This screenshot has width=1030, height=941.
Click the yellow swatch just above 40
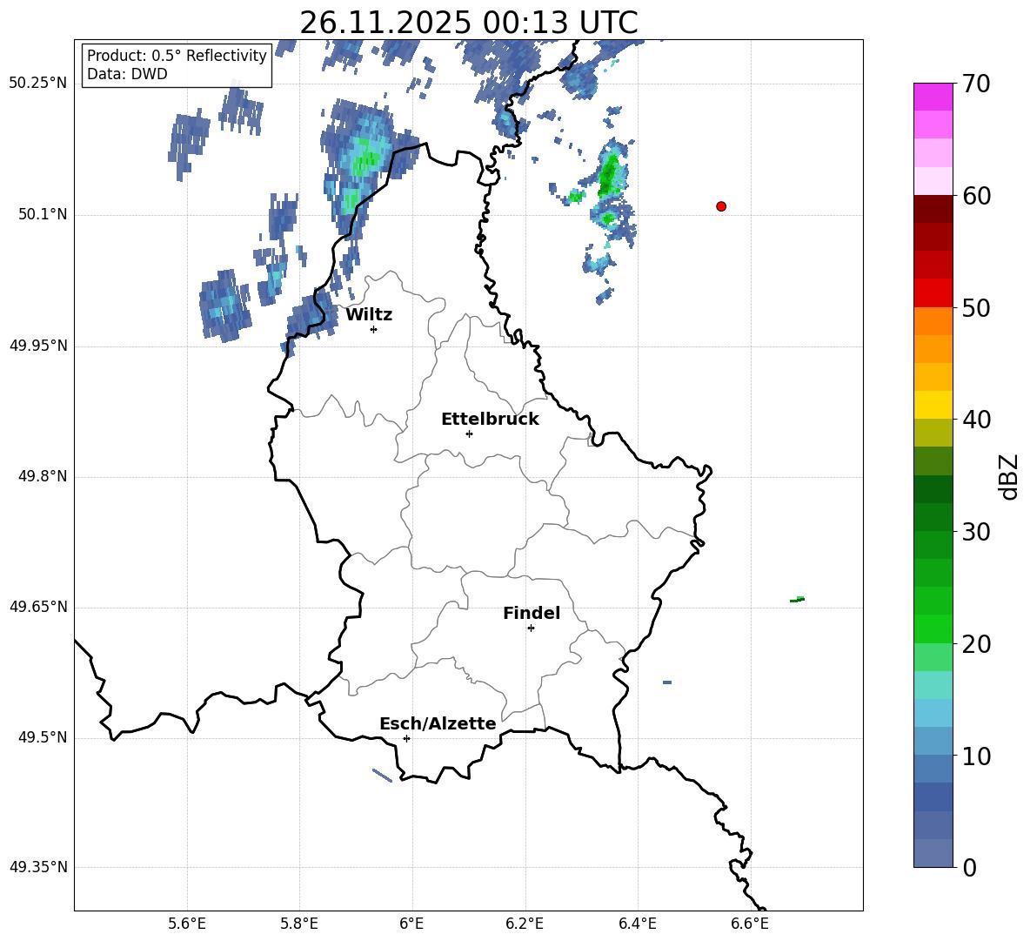(933, 405)
